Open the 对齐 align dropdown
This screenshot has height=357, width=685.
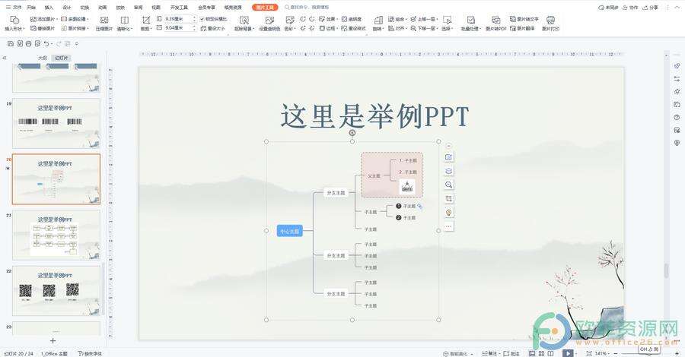[x=397, y=28]
